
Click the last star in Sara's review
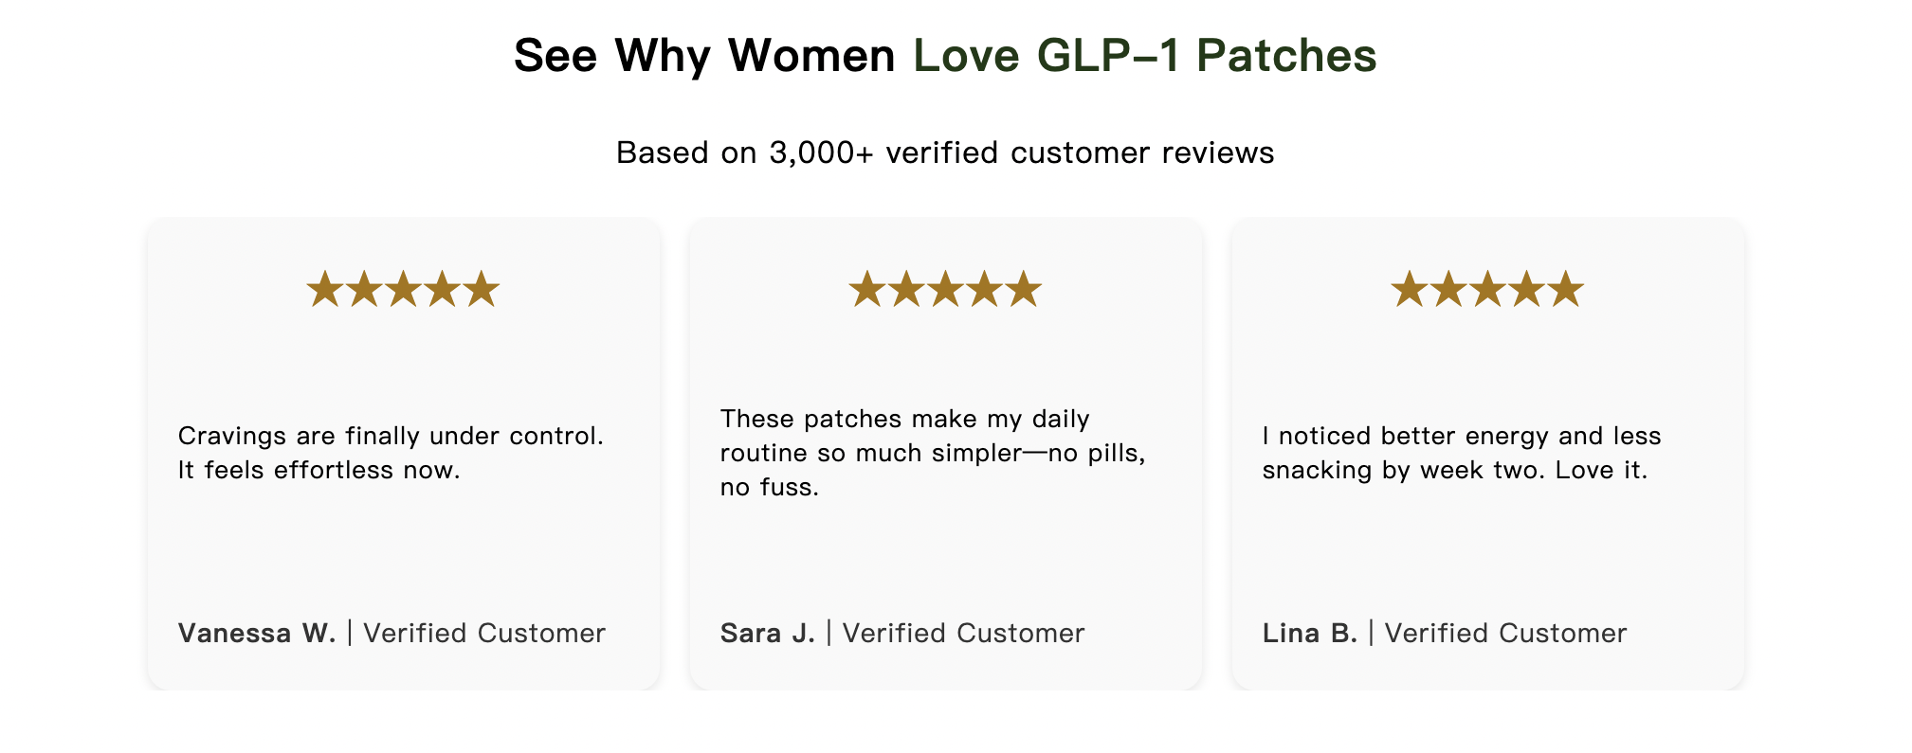(1024, 290)
